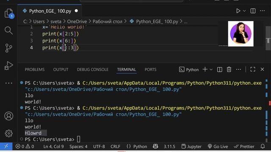Click the presenter webcam thumbnail
This screenshot has height=152, width=271.
[241, 34]
